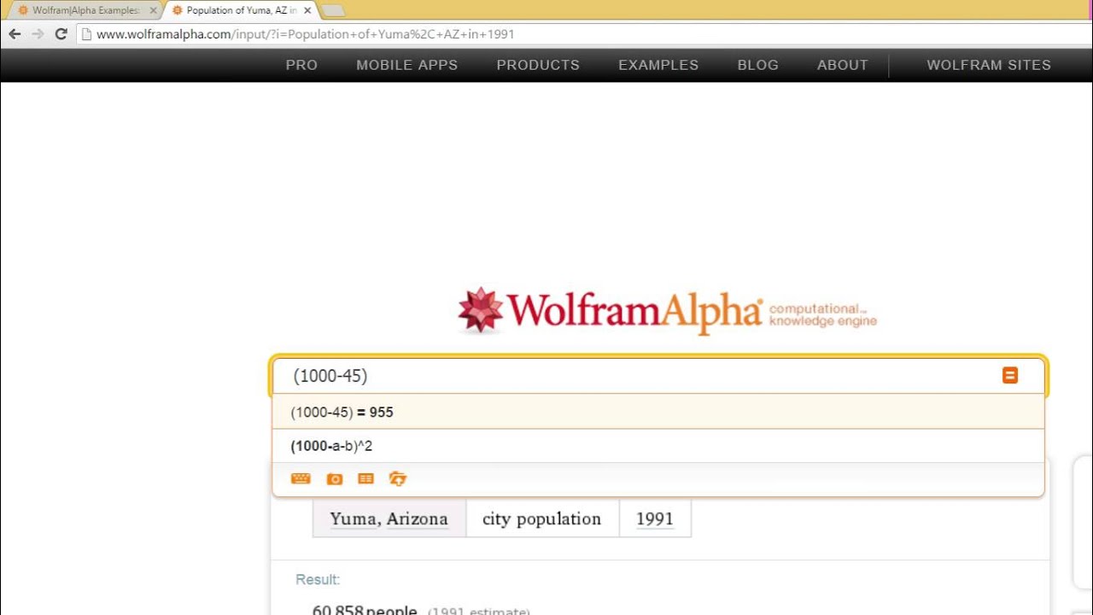Open the file upload icon
The width and height of the screenshot is (1093, 615).
(x=397, y=478)
